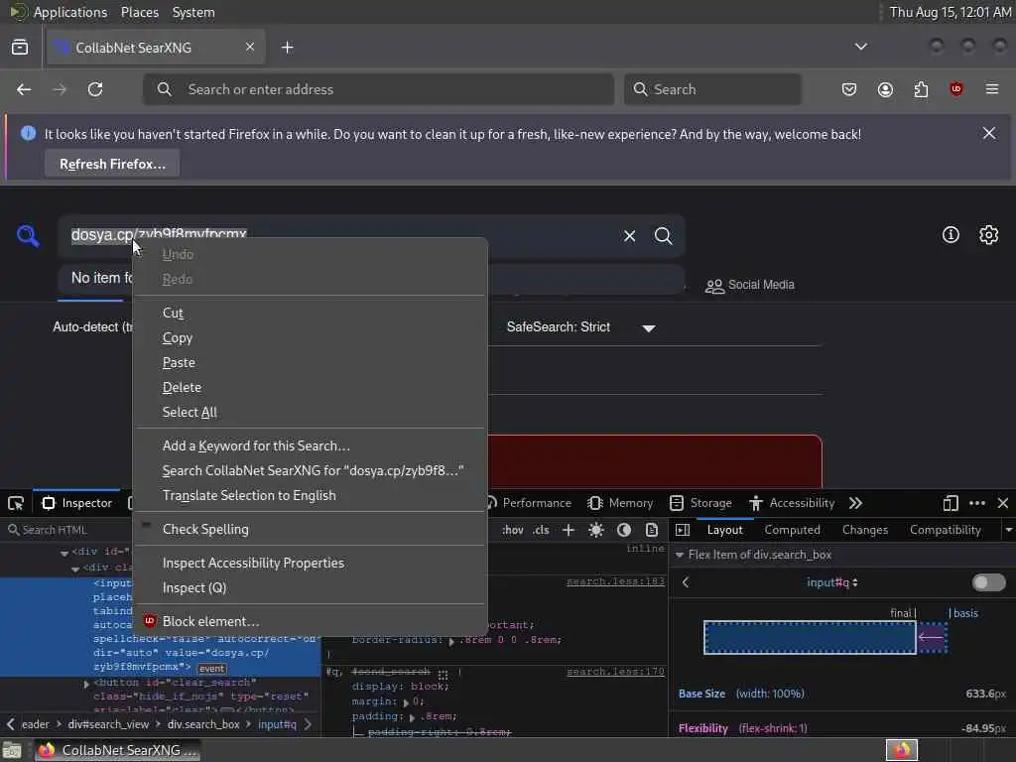Screen dimensions: 1016x762
Task: Toggle dark color scheme simulation
Action: 624,530
